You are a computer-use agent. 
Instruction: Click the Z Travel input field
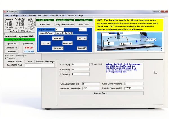(x=81, y=74)
